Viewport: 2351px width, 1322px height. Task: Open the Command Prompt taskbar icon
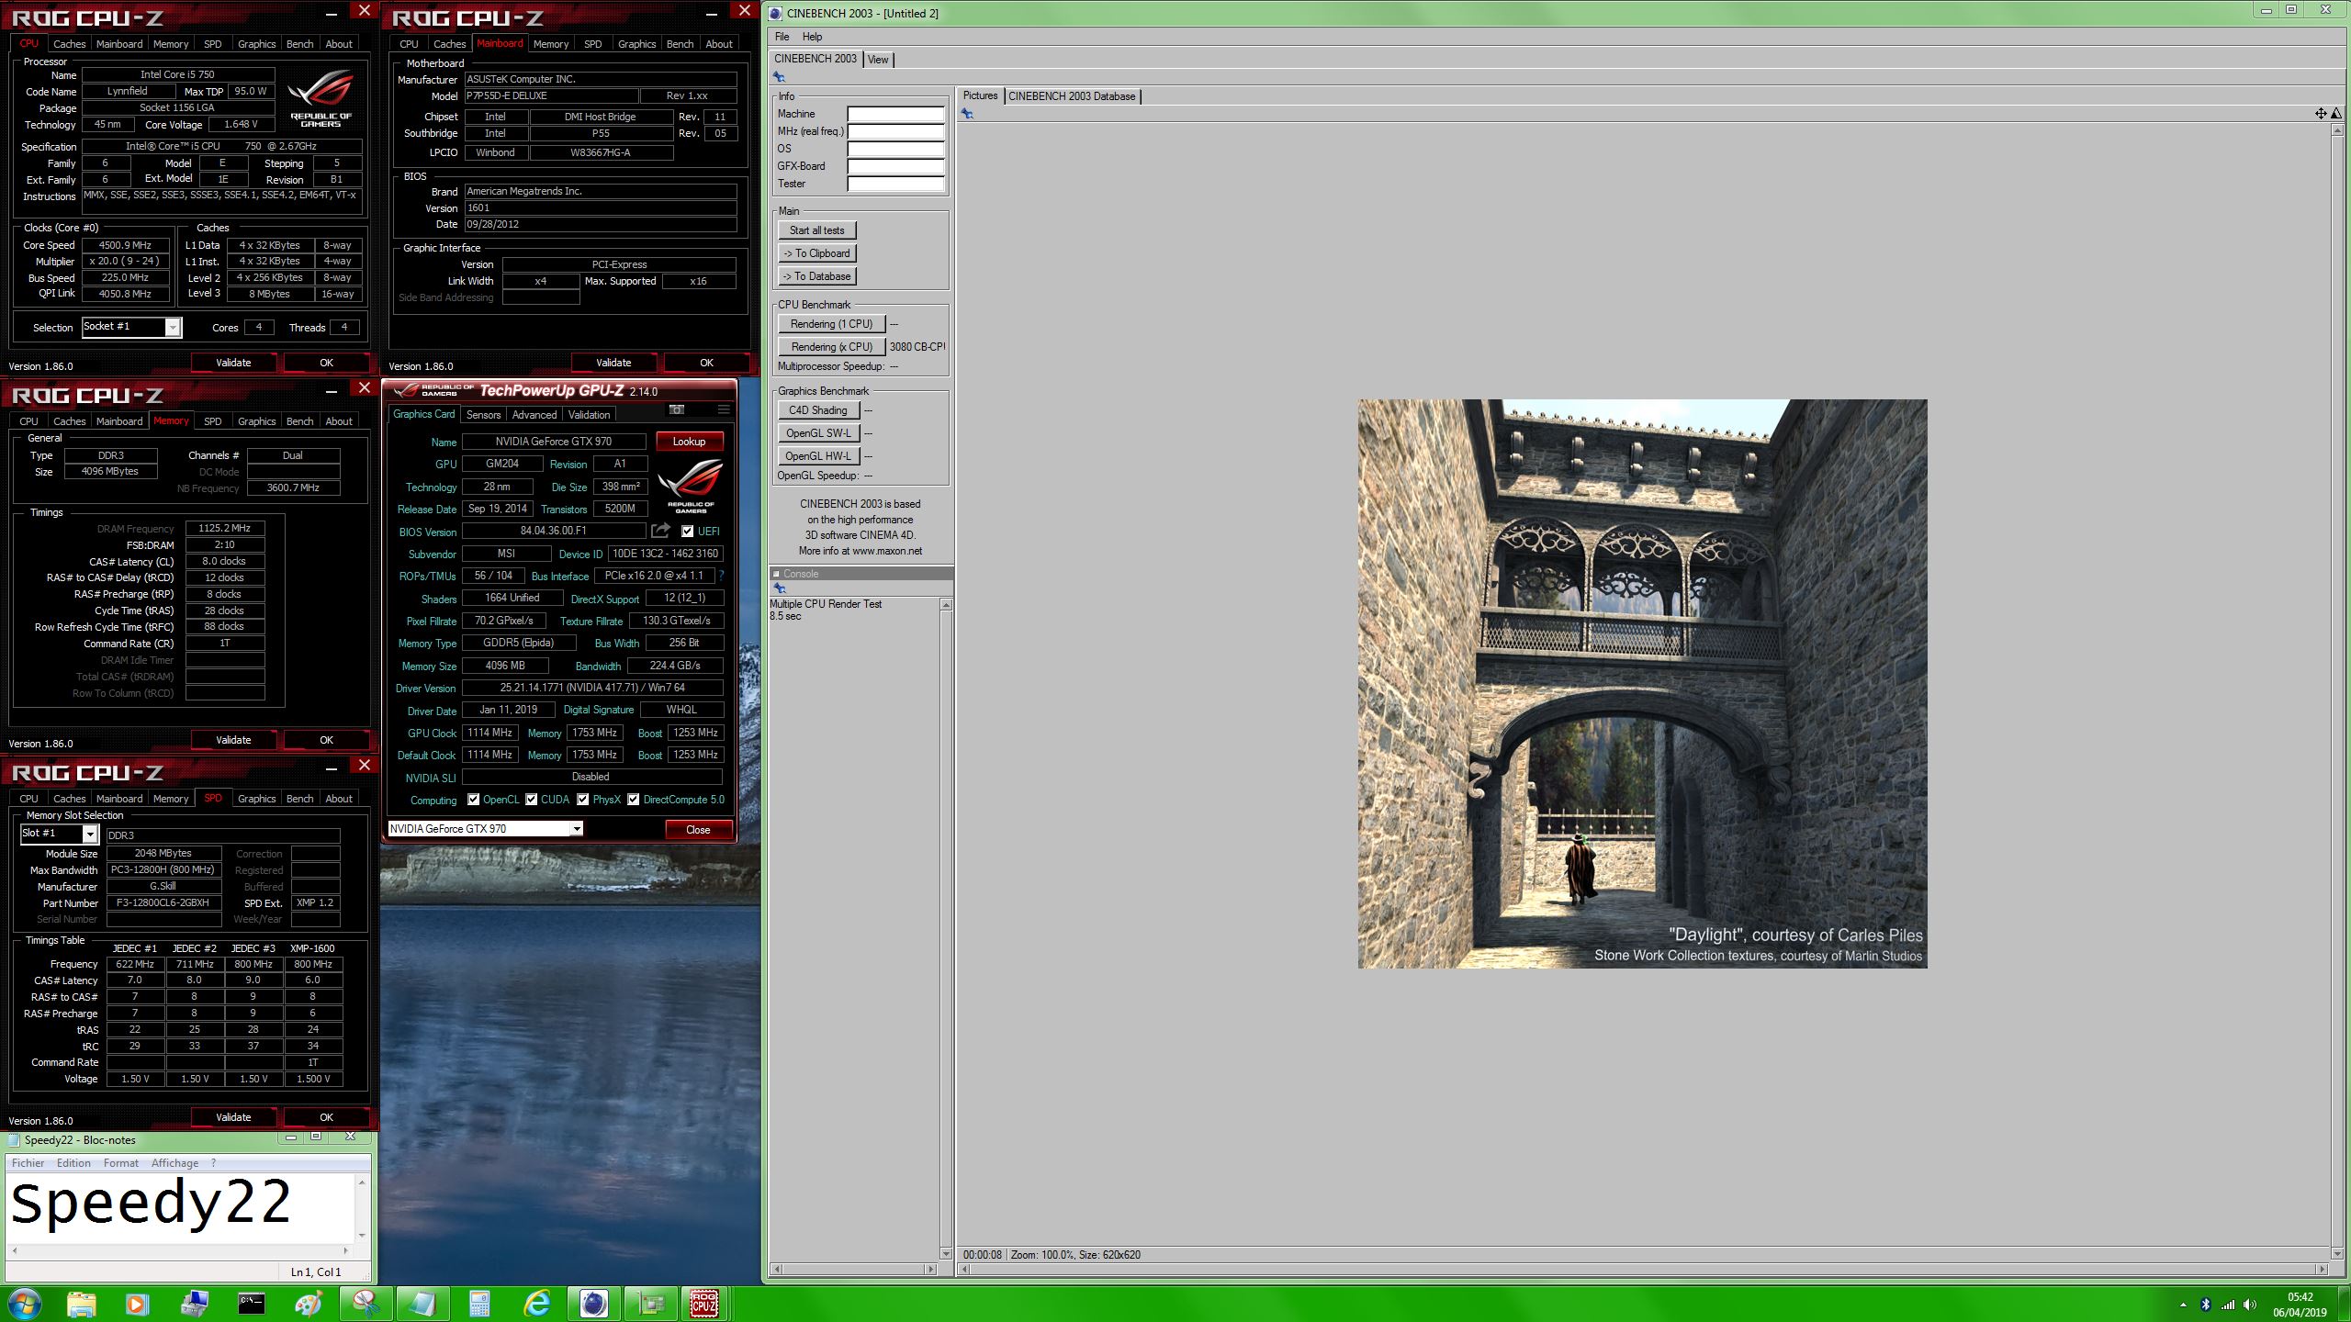pos(251,1304)
